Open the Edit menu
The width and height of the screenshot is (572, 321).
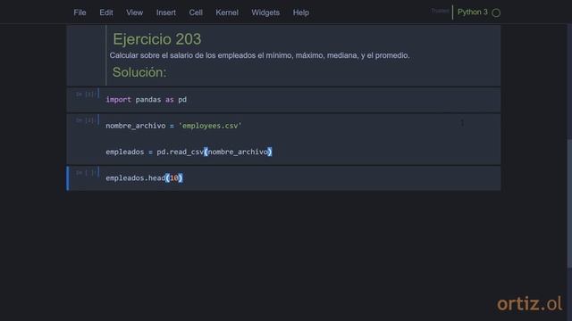(x=106, y=12)
